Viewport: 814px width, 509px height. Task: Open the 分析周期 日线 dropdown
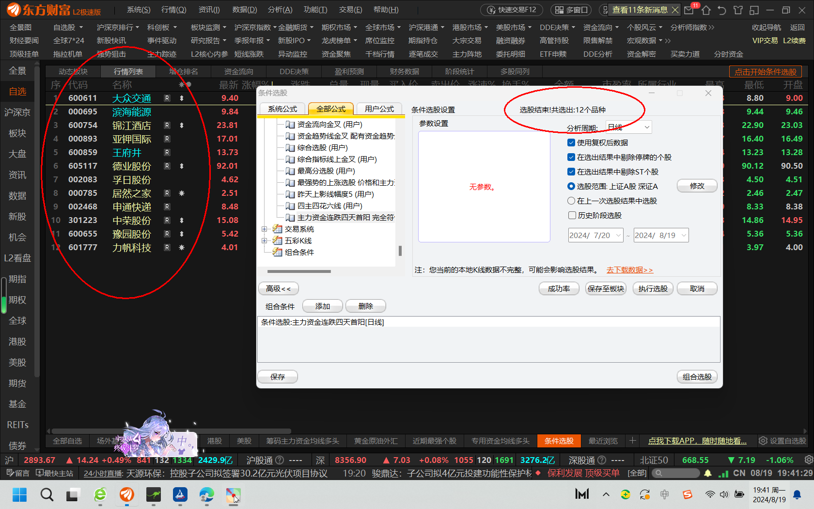pyautogui.click(x=629, y=127)
